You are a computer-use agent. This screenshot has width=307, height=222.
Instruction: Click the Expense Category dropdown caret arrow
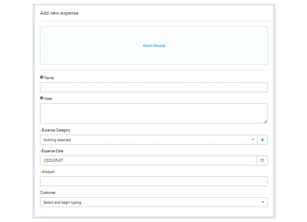(253, 140)
